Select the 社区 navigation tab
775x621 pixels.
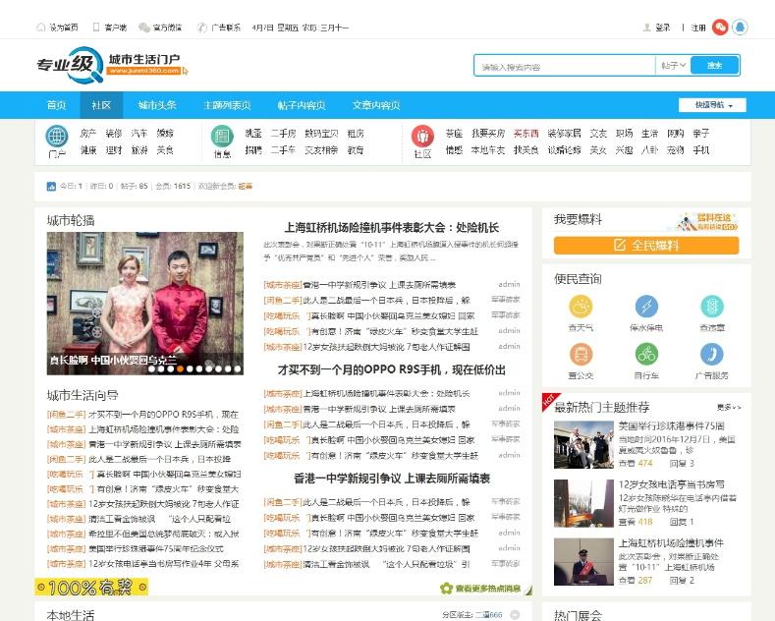[x=101, y=105]
